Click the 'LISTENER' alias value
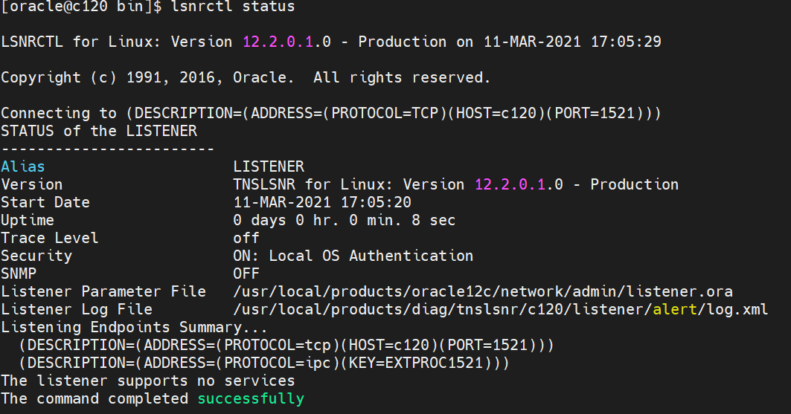 click(x=268, y=166)
